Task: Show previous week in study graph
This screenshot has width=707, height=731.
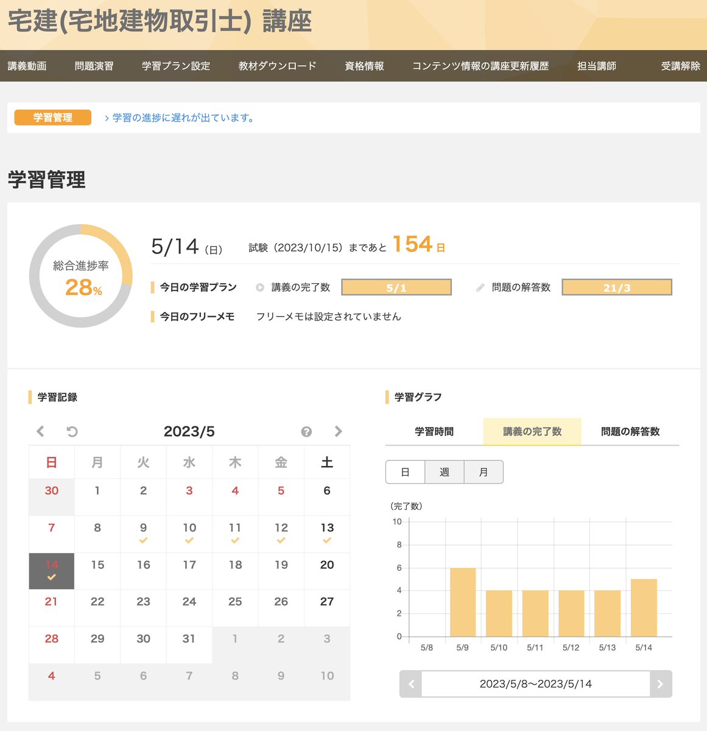Action: (x=411, y=684)
